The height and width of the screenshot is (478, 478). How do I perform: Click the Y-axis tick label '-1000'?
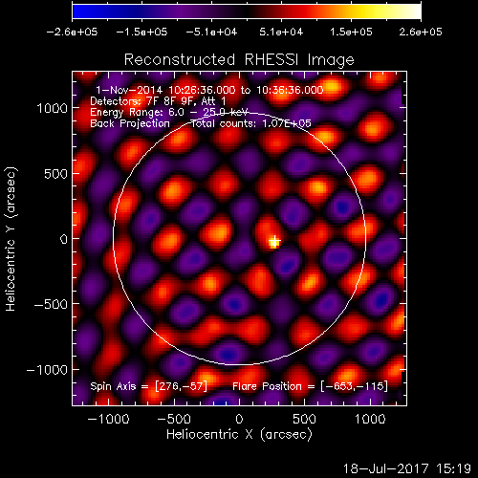47,370
